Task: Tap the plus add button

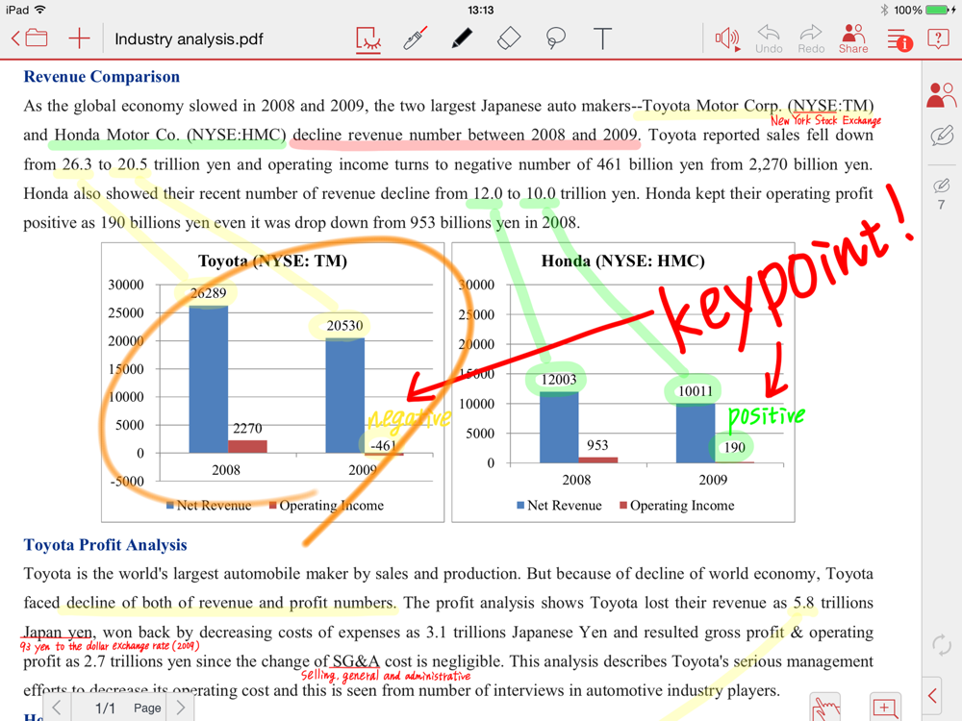Action: 79,38
